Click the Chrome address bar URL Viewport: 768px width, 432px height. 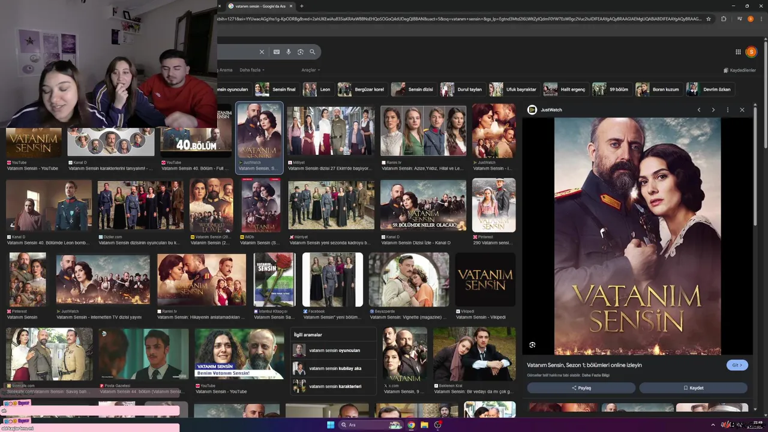coord(460,19)
